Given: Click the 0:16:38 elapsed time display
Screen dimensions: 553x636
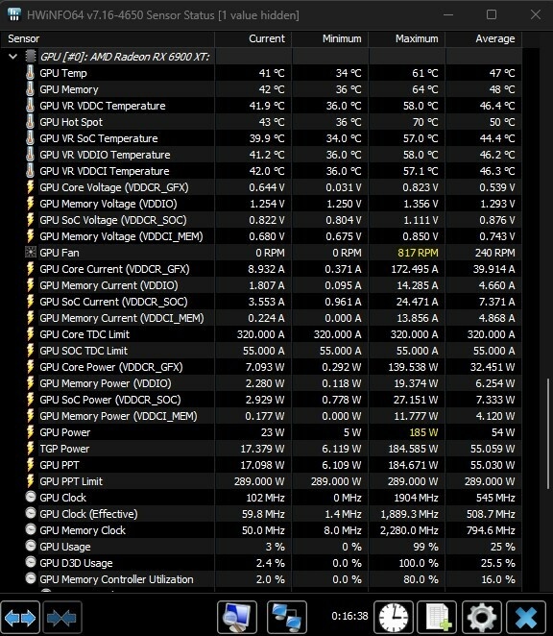Looking at the screenshot, I should coord(349,616).
